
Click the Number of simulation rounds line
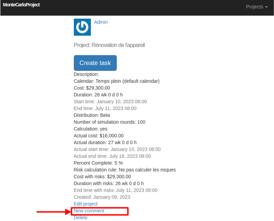click(109, 122)
